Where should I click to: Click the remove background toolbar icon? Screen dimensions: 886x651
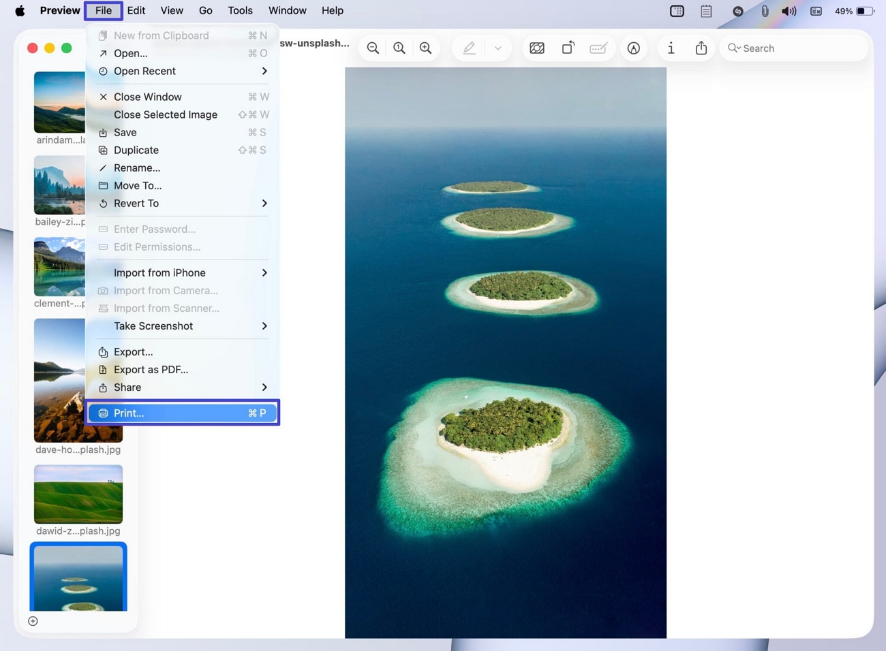point(537,48)
